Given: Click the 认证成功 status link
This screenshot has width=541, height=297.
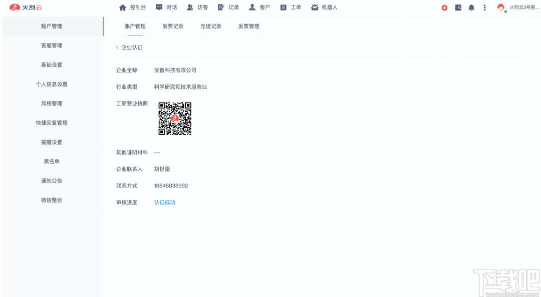Looking at the screenshot, I should (x=165, y=202).
